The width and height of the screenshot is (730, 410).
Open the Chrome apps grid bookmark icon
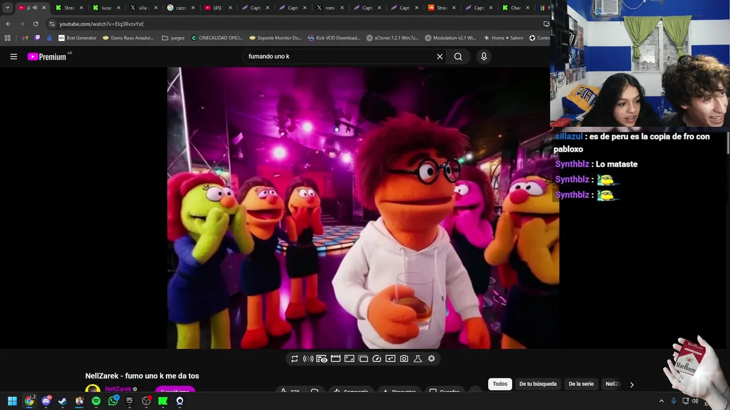[x=7, y=38]
